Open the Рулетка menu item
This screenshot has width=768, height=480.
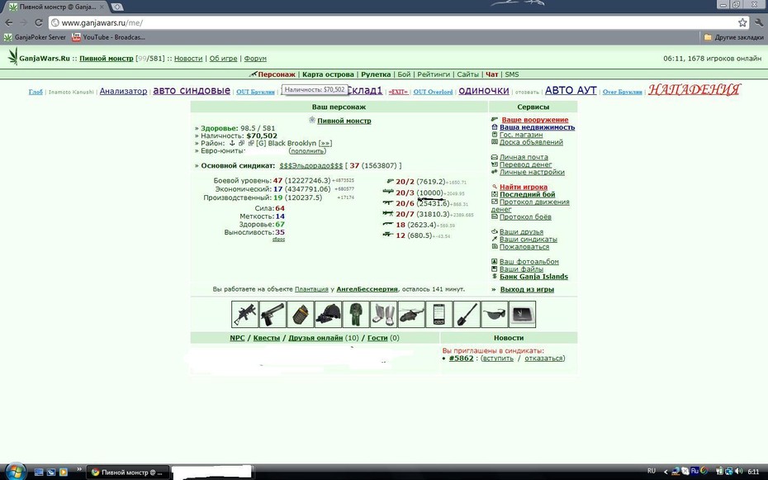(376, 74)
